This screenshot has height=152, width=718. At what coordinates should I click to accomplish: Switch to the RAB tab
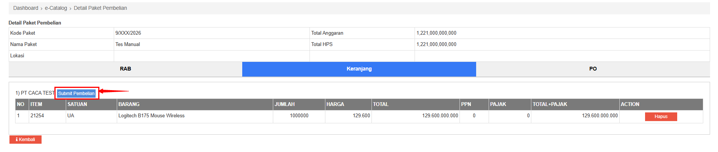pyautogui.click(x=125, y=69)
